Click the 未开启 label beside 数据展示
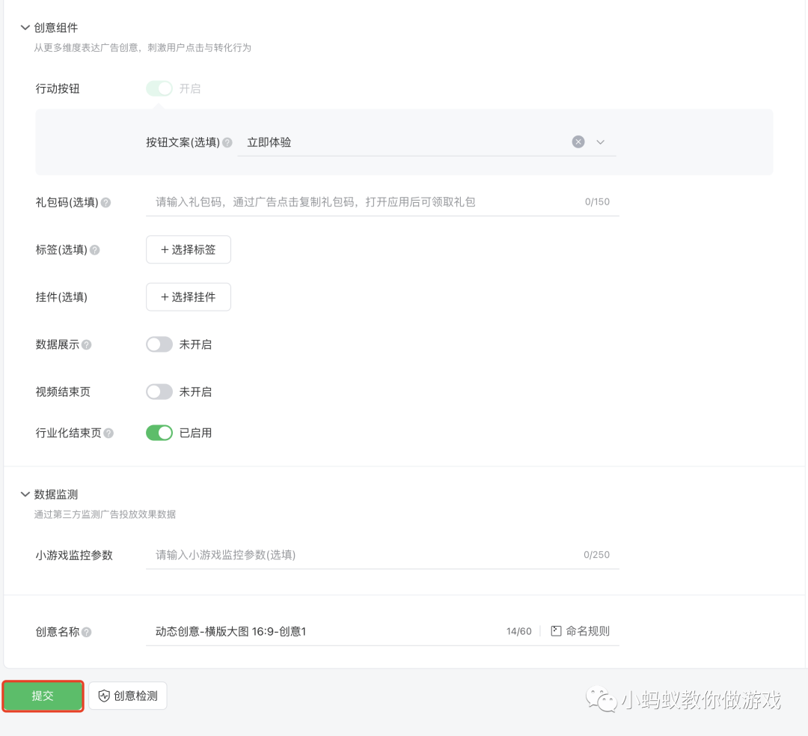This screenshot has height=736, width=808. coord(195,344)
